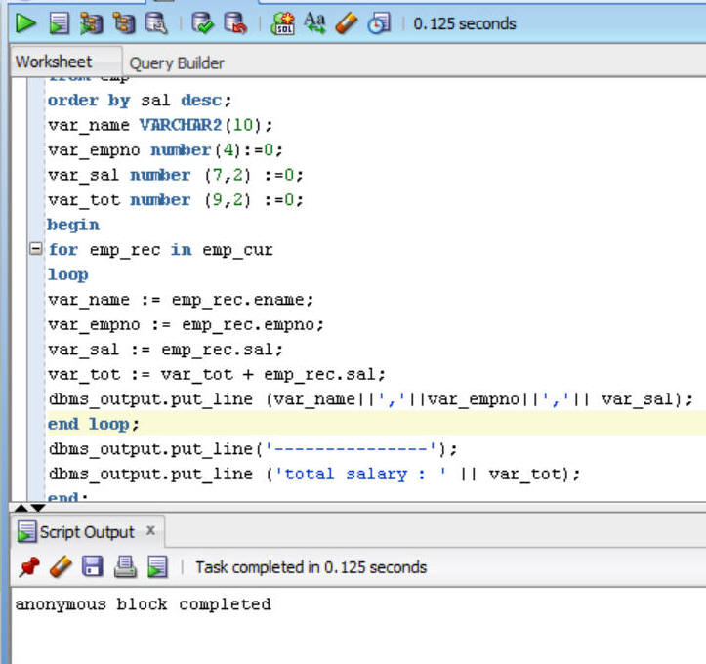The image size is (706, 664).
Task: Click the 'begin' keyword line
Action: [x=73, y=225]
